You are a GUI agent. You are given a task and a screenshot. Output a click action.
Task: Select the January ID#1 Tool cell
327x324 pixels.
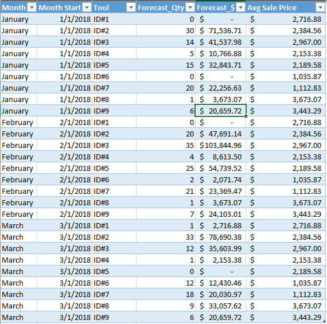click(114, 19)
